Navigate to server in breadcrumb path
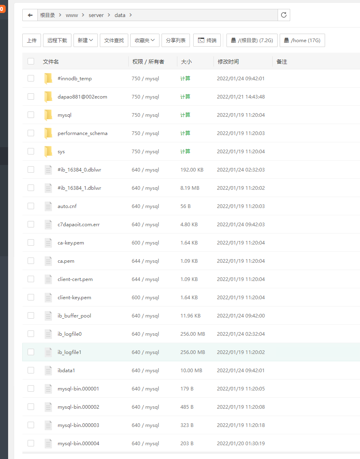The image size is (360, 459). (x=96, y=15)
